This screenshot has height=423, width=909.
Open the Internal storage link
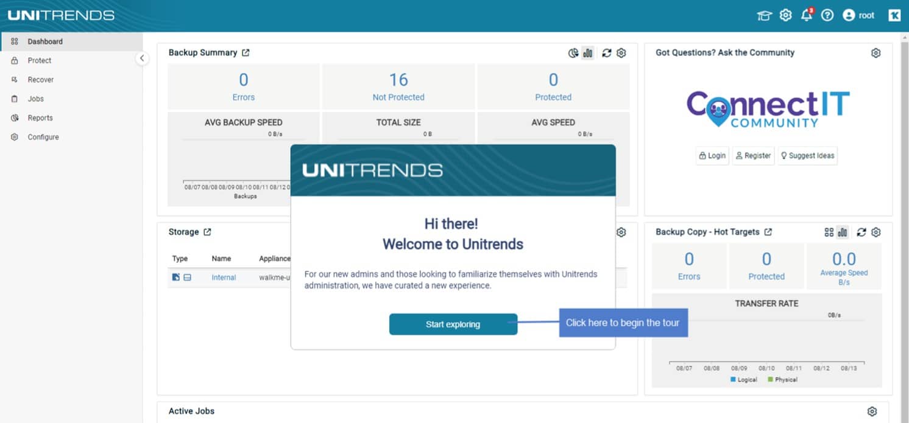224,278
